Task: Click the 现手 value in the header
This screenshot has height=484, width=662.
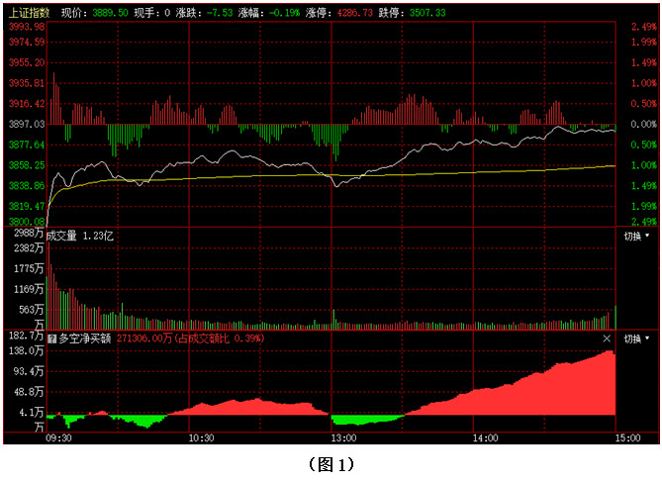Action: (167, 13)
